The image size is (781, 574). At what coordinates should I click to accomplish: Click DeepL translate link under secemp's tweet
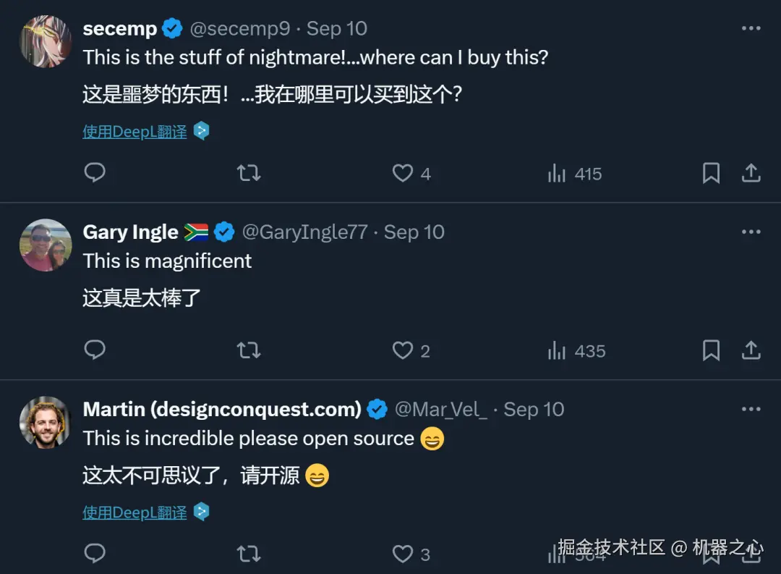pyautogui.click(x=135, y=131)
